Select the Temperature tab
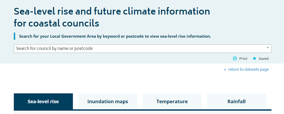Image resolution: width=284 pixels, height=114 pixels. pyautogui.click(x=172, y=101)
